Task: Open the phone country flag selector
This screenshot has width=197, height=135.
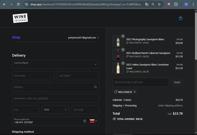Action: (x=93, y=121)
